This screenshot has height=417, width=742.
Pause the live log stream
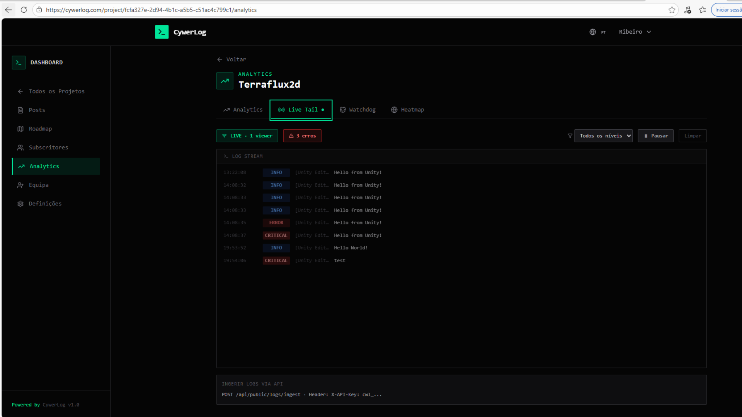coord(655,136)
